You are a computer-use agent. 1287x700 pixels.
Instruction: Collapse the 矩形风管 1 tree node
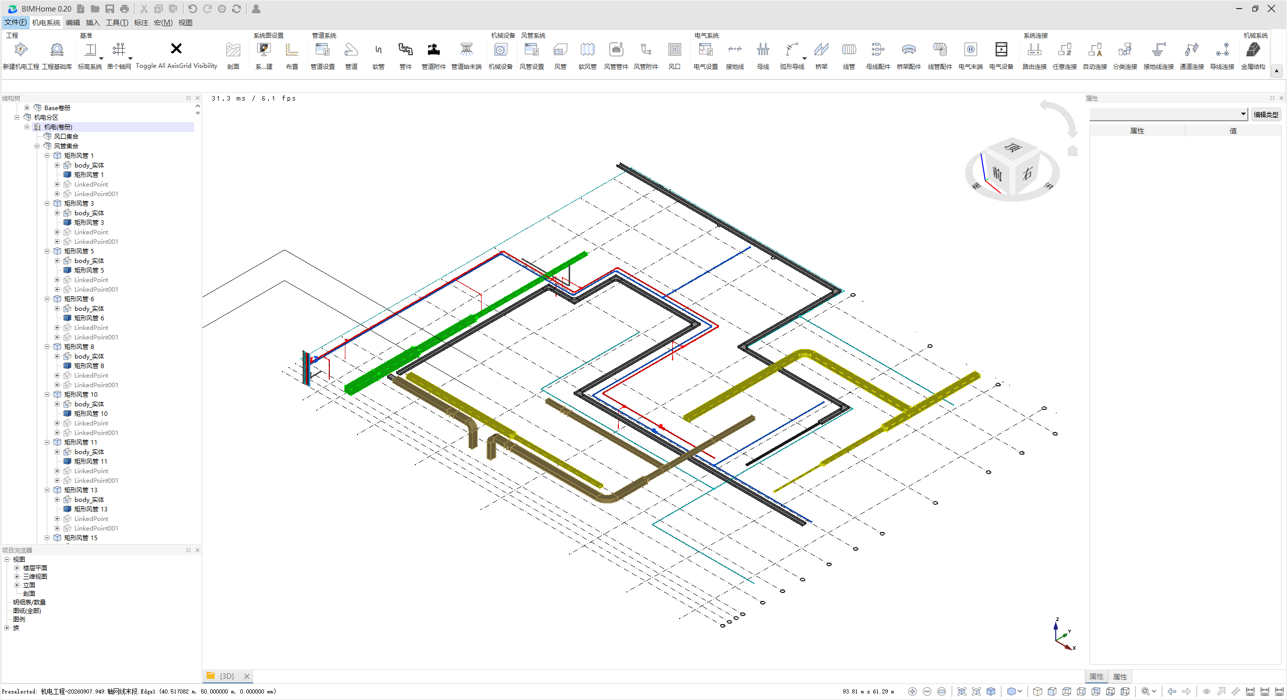pos(47,156)
